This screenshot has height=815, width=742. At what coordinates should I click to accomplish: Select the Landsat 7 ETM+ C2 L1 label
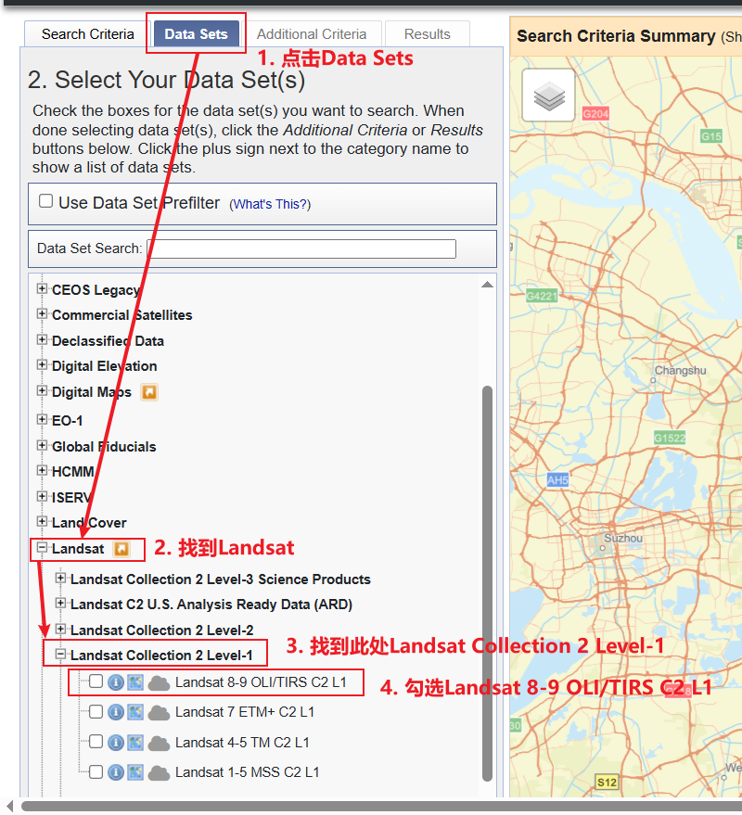pos(245,712)
